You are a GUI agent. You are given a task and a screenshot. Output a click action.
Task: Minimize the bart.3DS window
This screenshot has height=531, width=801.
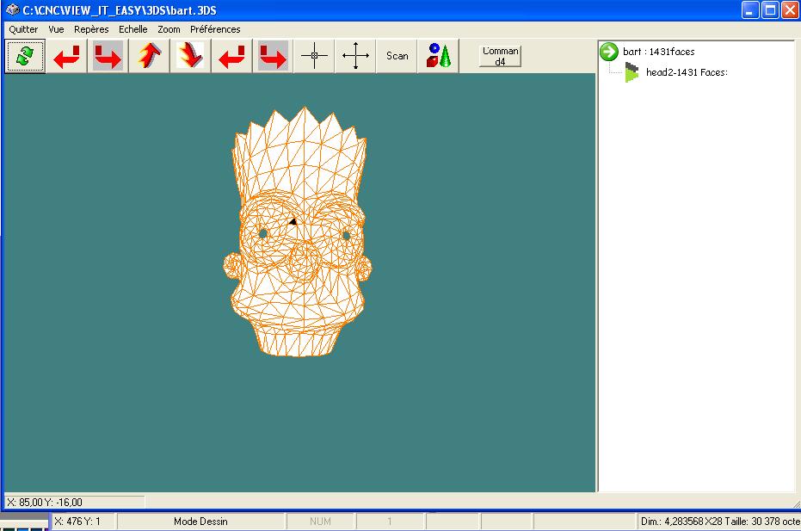[x=750, y=10]
